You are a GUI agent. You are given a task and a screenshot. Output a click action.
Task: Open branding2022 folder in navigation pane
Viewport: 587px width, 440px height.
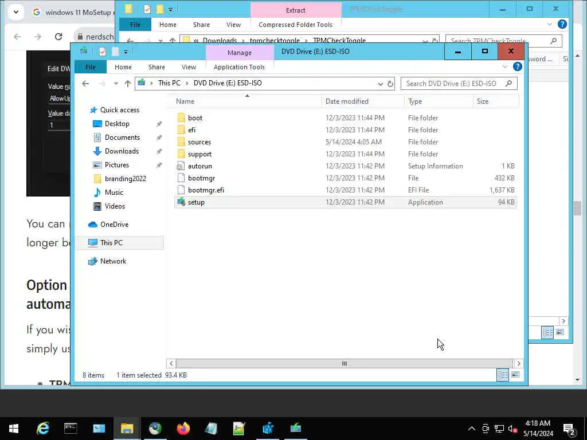pyautogui.click(x=126, y=179)
